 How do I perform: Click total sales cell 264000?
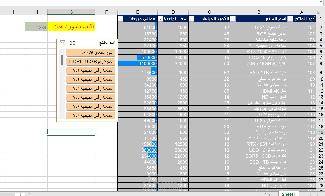pyautogui.click(x=138, y=156)
